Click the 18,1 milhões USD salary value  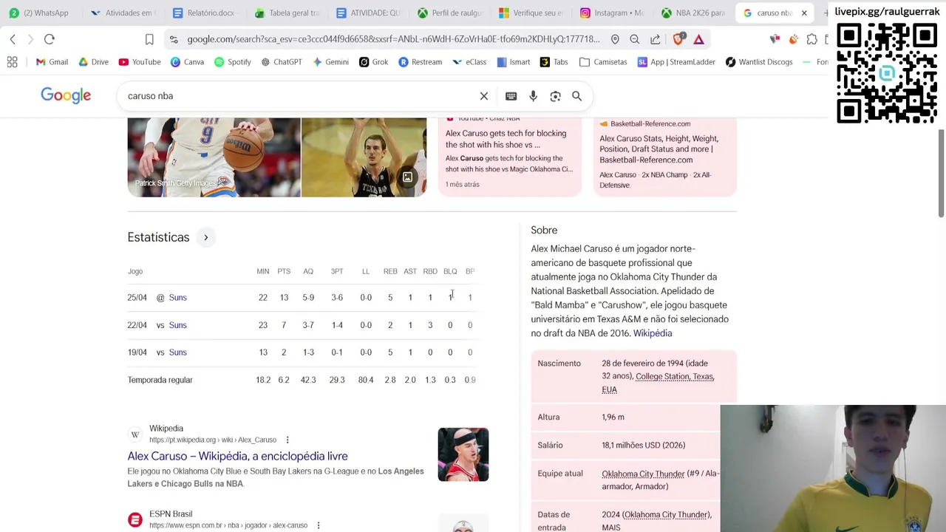click(x=643, y=446)
